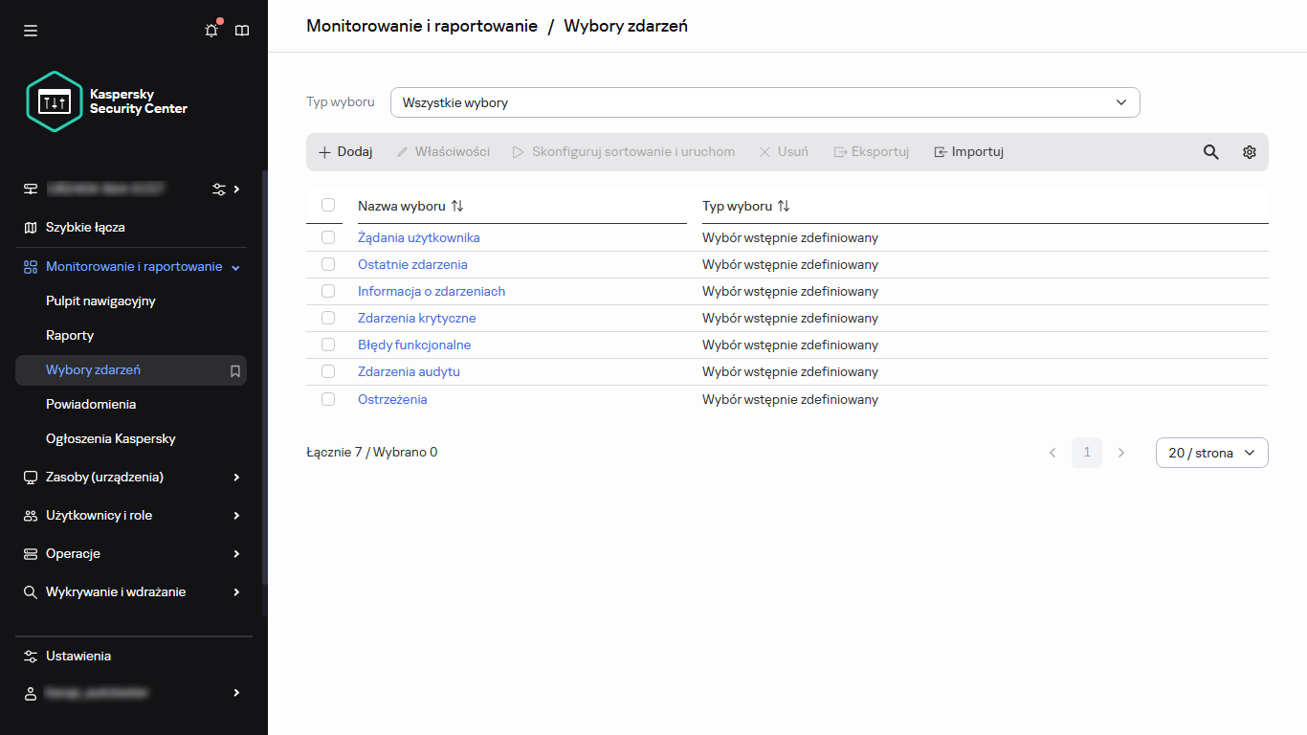Screen dimensions: 1307x735
Task: Check the checkbox next to Ostrzeżenia
Action: (x=328, y=398)
